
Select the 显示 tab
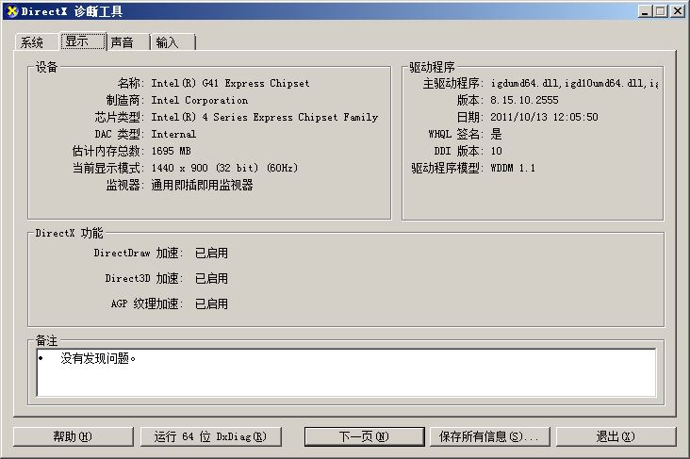click(77, 41)
